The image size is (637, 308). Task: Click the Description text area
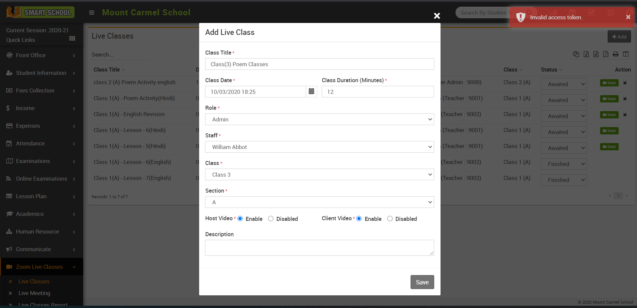(319, 248)
